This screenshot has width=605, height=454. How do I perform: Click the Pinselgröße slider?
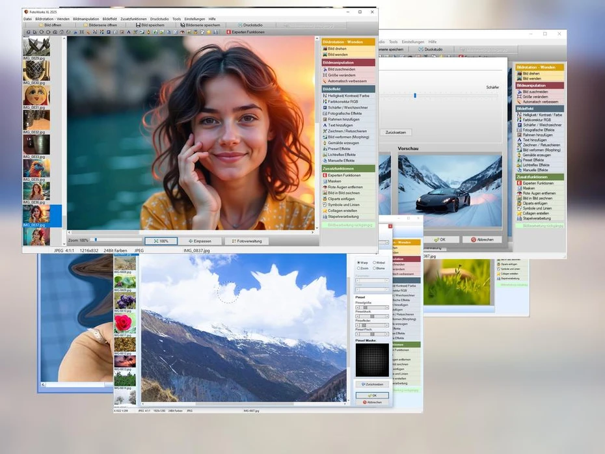[x=371, y=307]
